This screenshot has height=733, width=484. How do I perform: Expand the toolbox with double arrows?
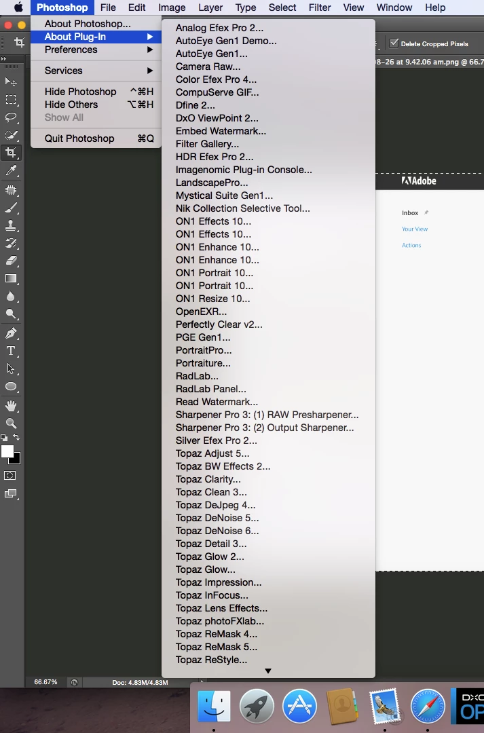[4, 59]
